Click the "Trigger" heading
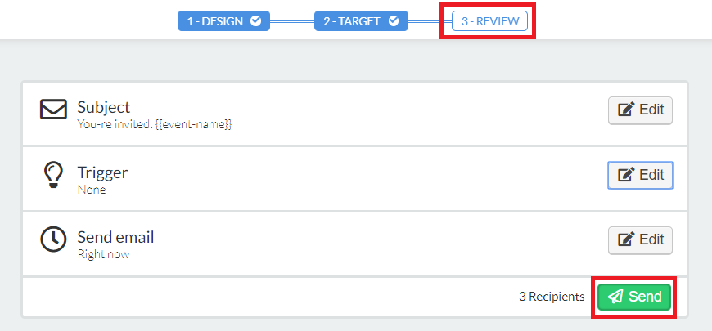This screenshot has height=331, width=712. (x=102, y=172)
